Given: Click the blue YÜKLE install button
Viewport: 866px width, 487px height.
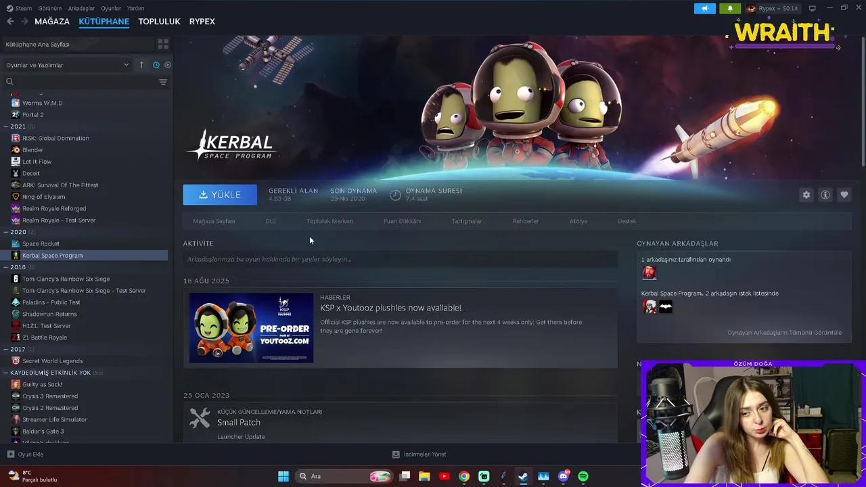Looking at the screenshot, I should pyautogui.click(x=220, y=195).
